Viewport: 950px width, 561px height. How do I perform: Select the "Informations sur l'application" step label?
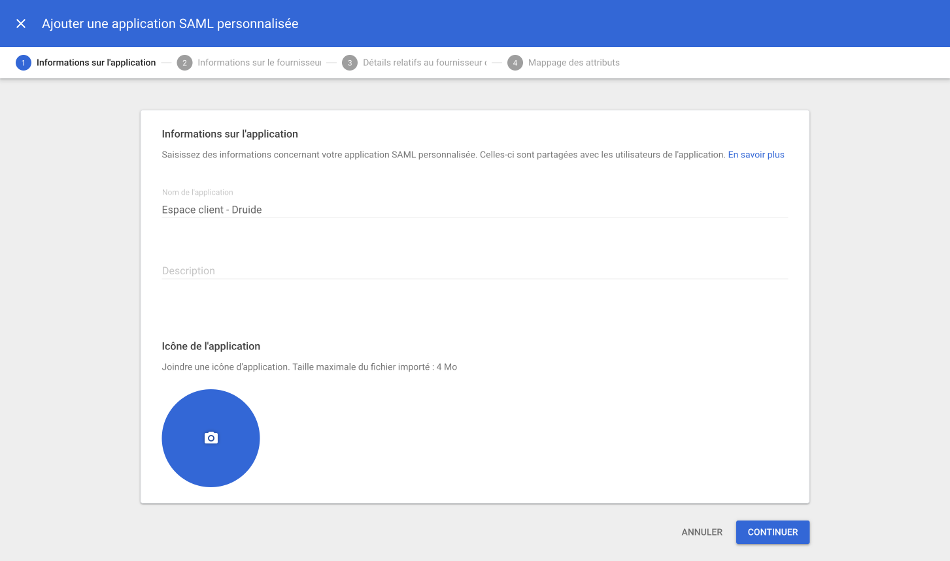click(96, 63)
